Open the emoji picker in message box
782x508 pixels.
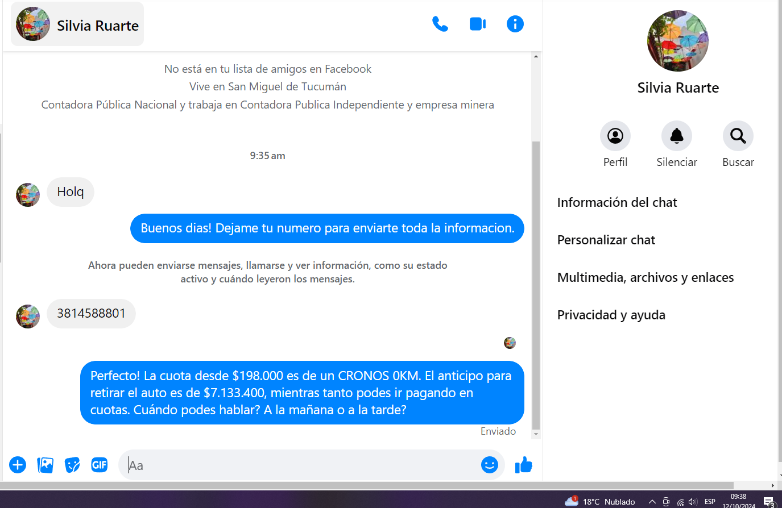(489, 465)
